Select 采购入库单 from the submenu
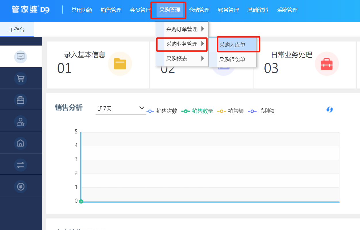 click(x=233, y=45)
